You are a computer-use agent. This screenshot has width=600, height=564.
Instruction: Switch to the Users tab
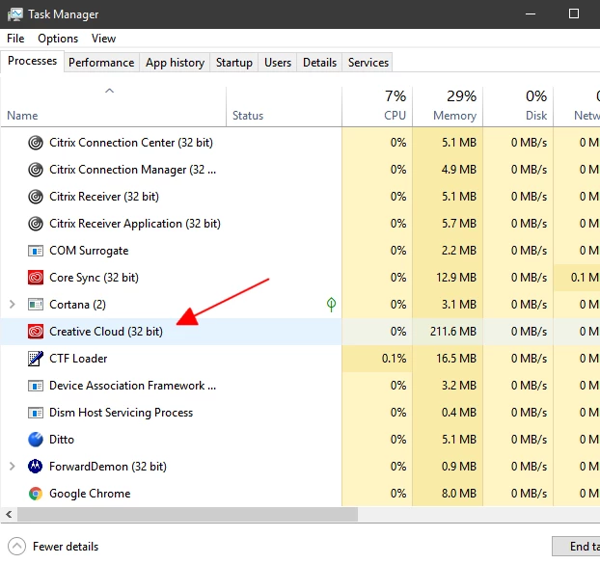tap(278, 63)
